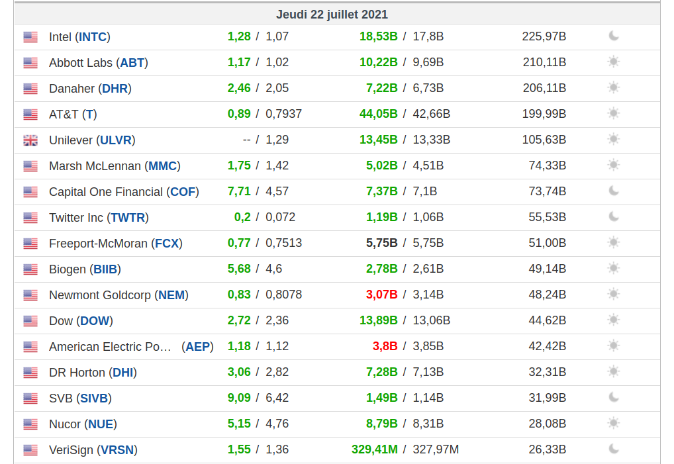674x464 pixels.
Task: Click the moon icon in Capital One Financial row
Action: pyautogui.click(x=614, y=191)
